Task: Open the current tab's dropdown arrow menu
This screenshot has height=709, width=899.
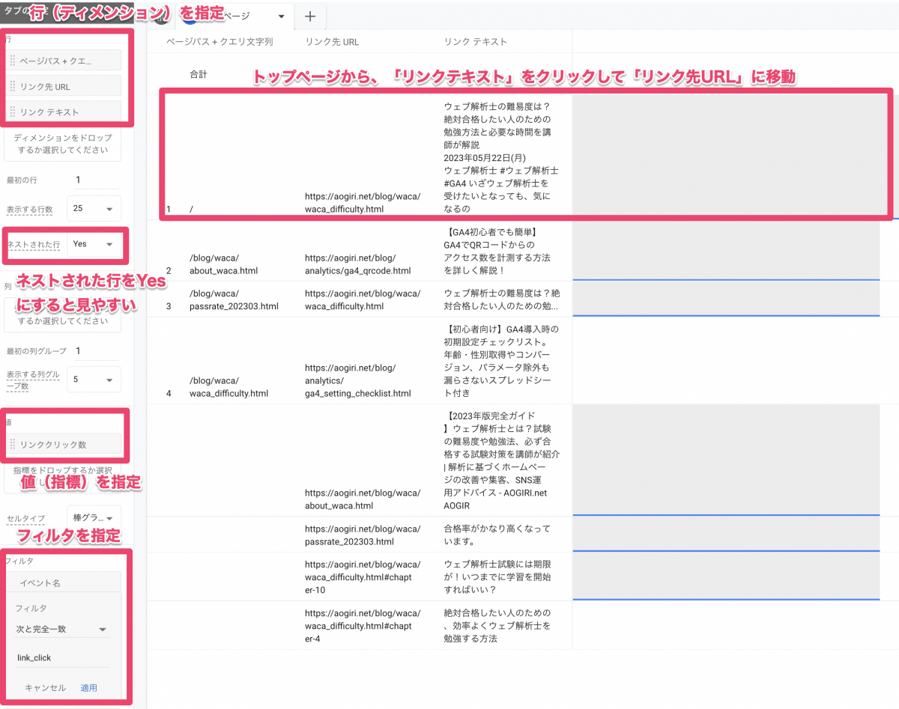Action: [x=281, y=16]
